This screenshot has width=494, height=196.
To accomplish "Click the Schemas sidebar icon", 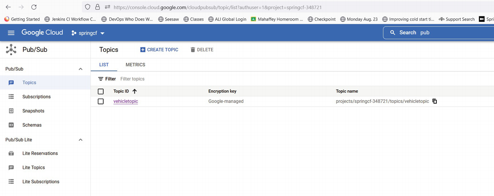I will pos(11,125).
